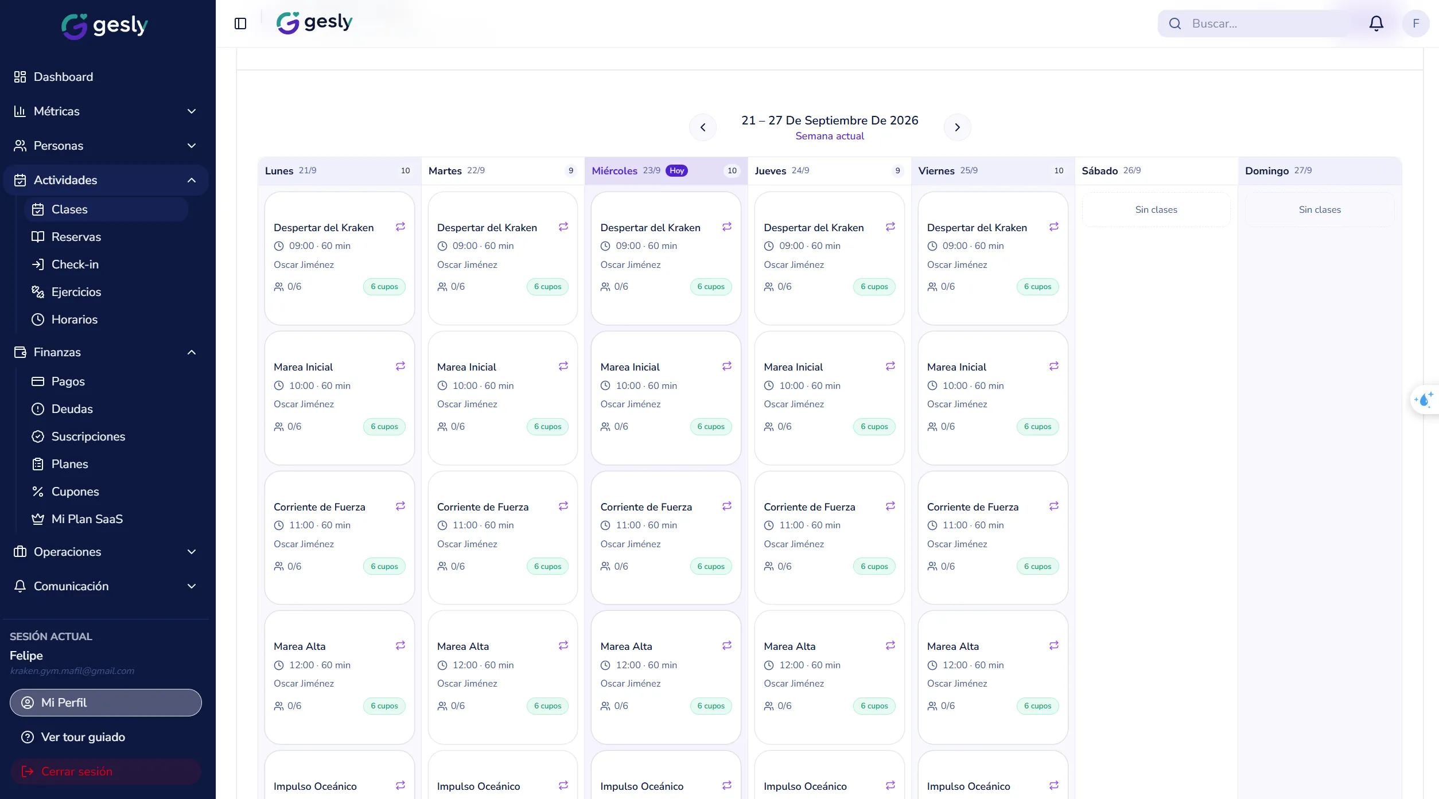This screenshot has height=799, width=1439.
Task: Click the gesly logo in sidebar
Action: tap(105, 26)
